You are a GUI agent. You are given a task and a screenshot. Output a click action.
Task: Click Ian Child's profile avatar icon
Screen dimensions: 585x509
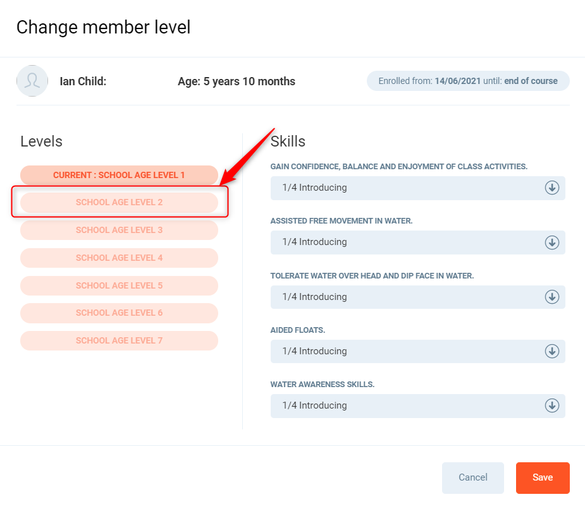32,81
